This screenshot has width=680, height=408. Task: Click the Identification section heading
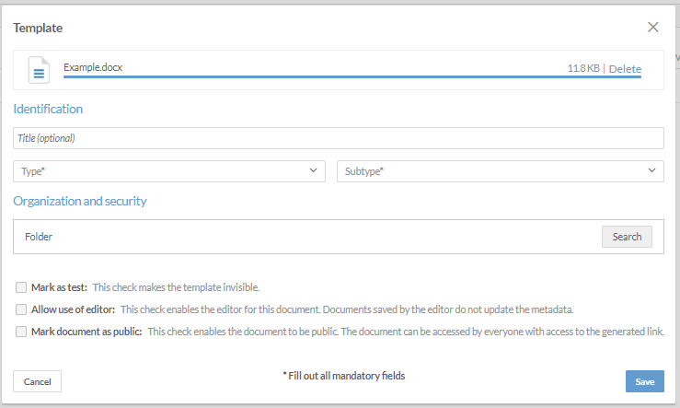tap(48, 109)
